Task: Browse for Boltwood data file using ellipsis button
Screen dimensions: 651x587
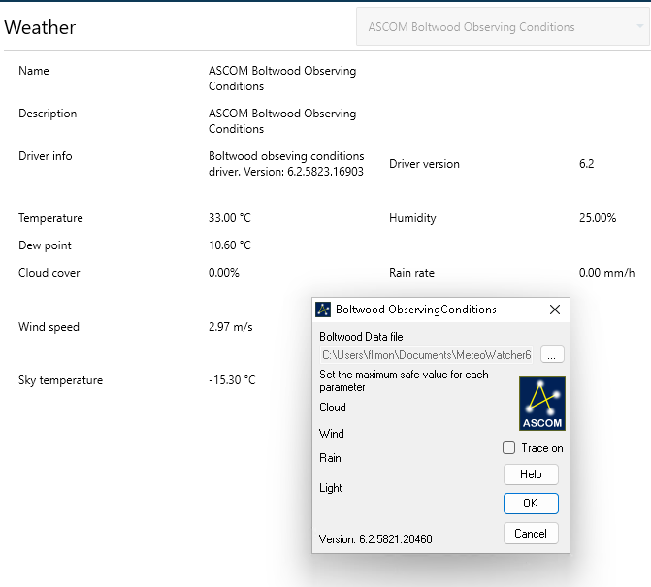Action: click(552, 355)
